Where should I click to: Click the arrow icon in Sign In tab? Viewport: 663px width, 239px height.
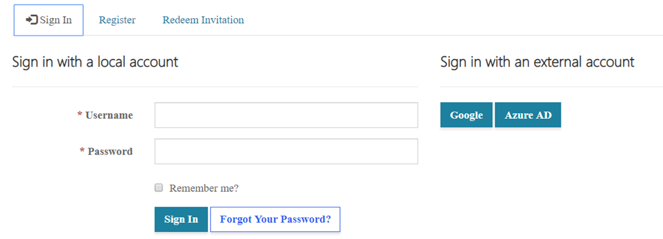point(32,20)
